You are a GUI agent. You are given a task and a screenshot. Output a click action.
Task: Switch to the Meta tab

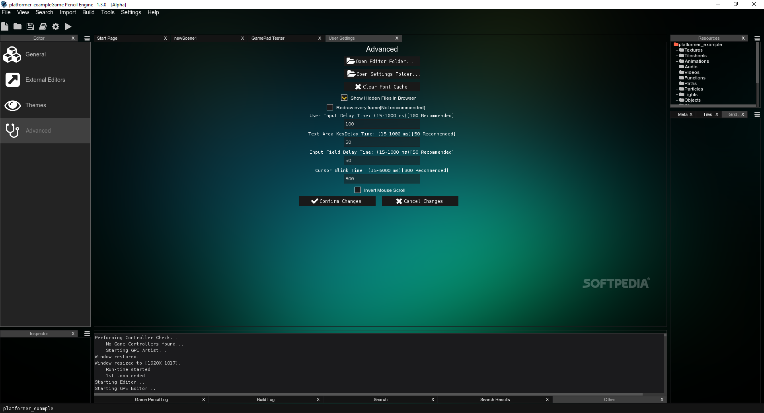click(683, 114)
